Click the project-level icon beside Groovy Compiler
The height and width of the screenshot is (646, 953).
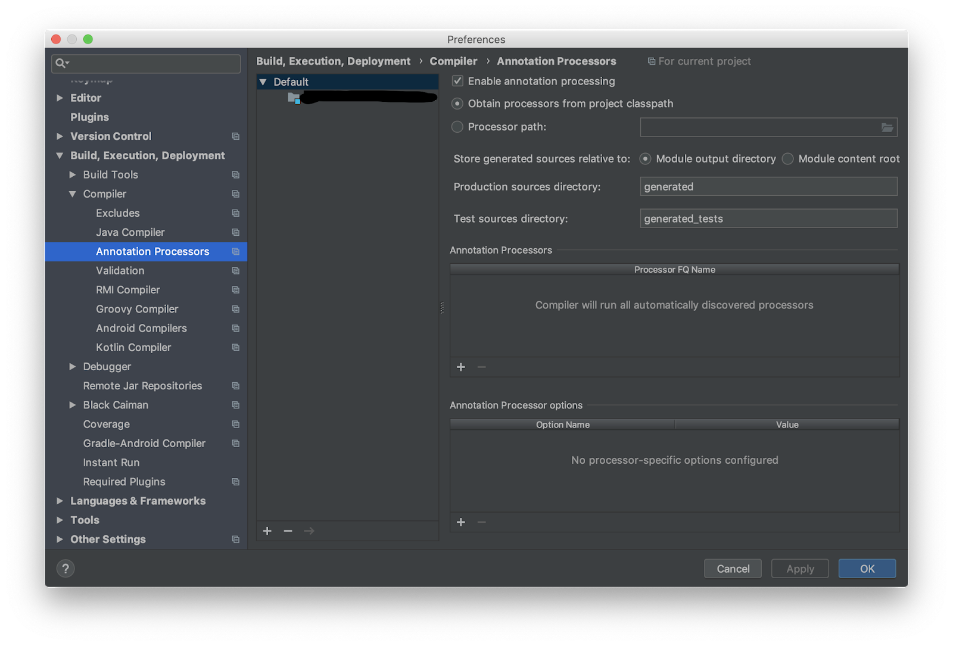click(x=236, y=309)
